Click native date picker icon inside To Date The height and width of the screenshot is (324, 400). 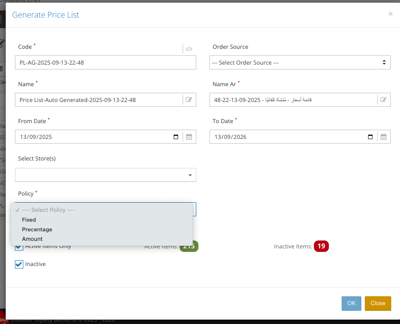coord(371,137)
